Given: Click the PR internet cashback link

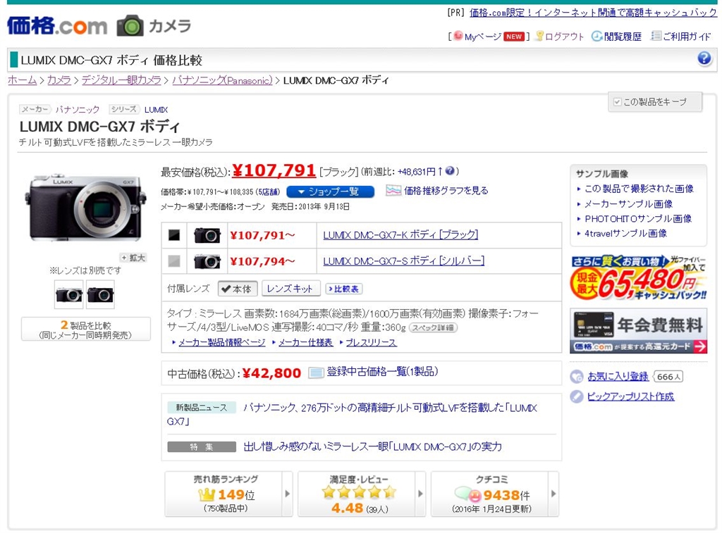Looking at the screenshot, I should [x=593, y=13].
